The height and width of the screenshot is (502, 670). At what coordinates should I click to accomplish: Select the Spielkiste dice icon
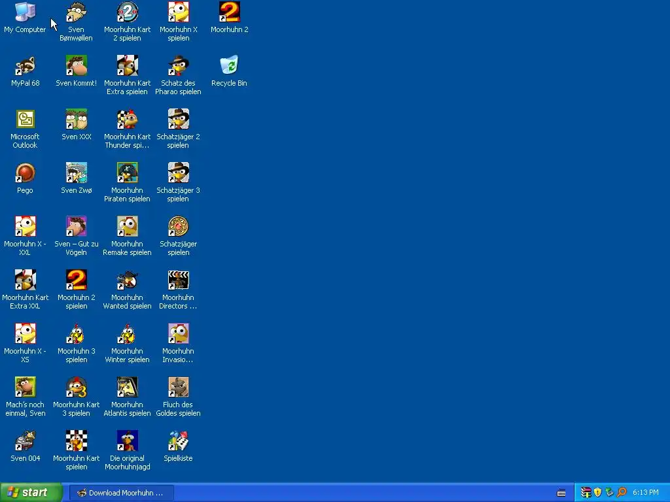[x=178, y=441]
